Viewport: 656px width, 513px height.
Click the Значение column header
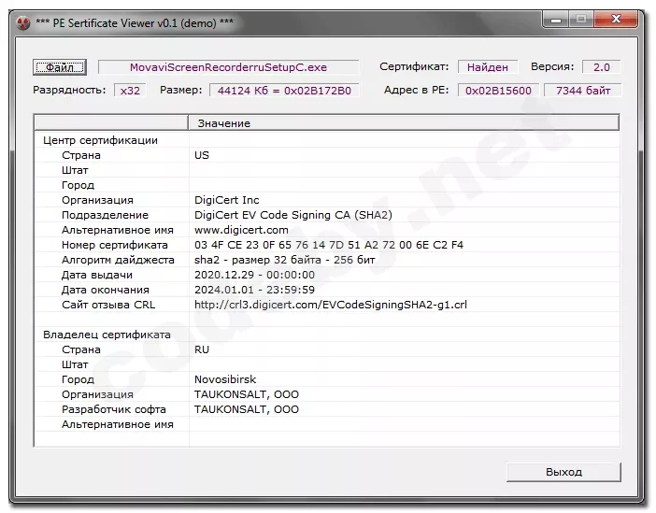[404, 123]
